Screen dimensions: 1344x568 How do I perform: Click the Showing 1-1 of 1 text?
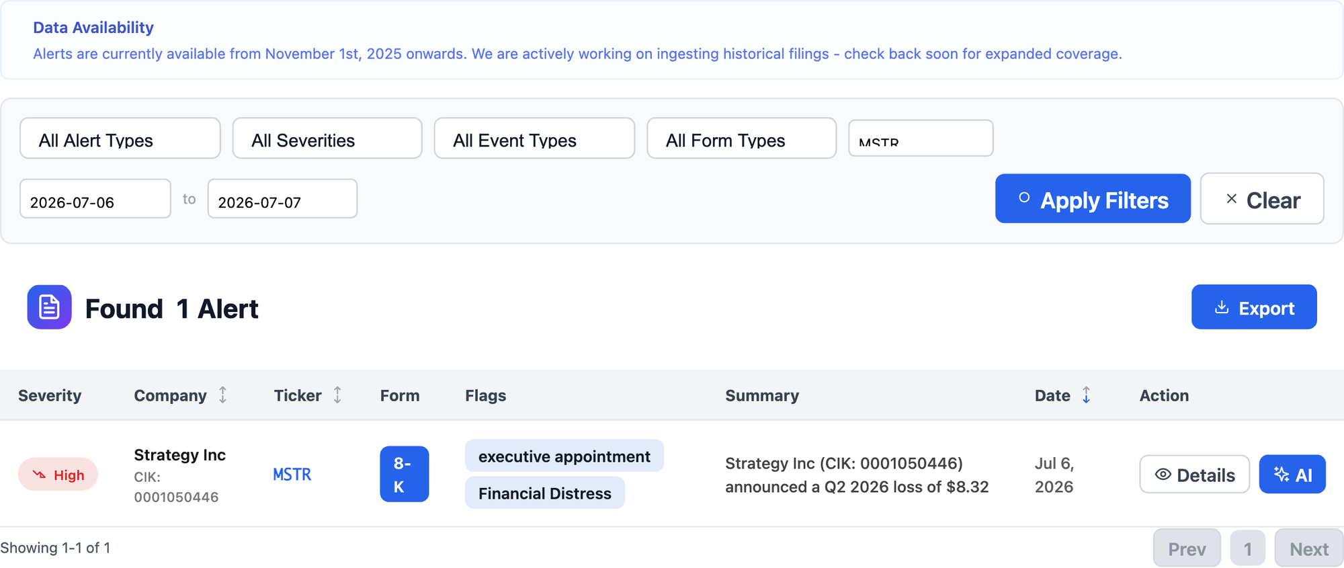(55, 548)
